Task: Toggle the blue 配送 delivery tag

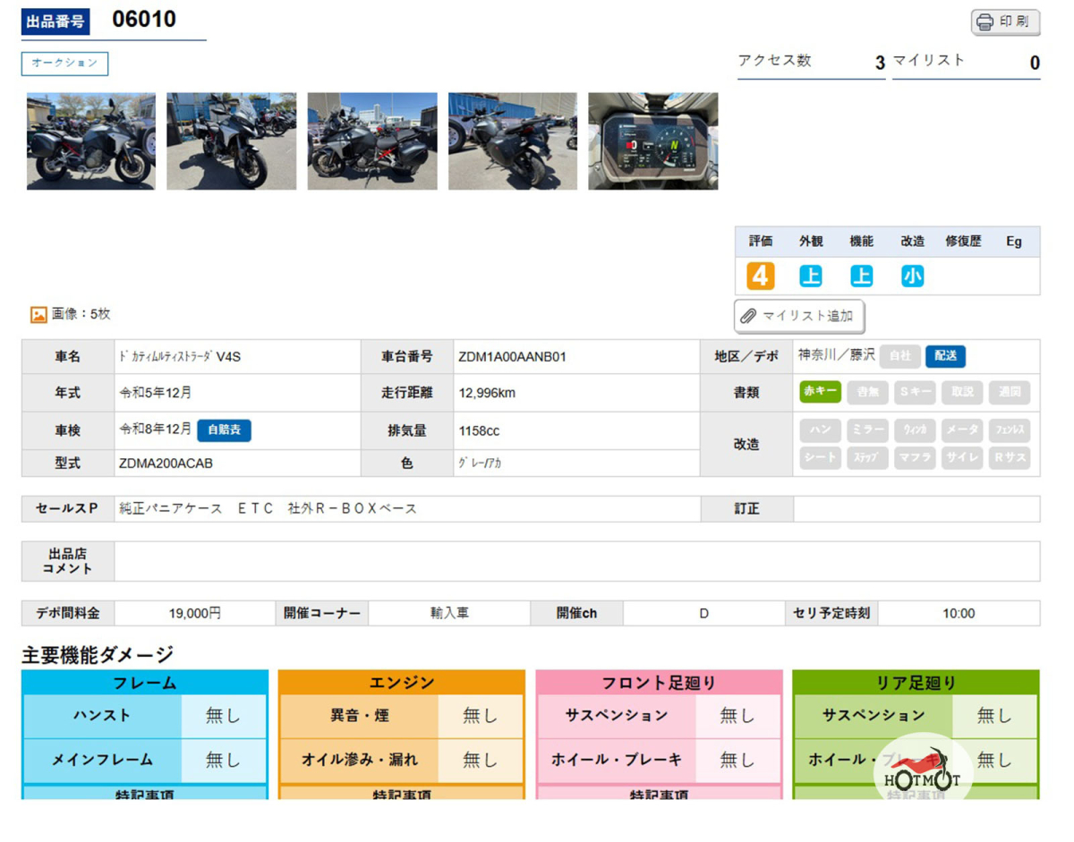Action: 945,356
